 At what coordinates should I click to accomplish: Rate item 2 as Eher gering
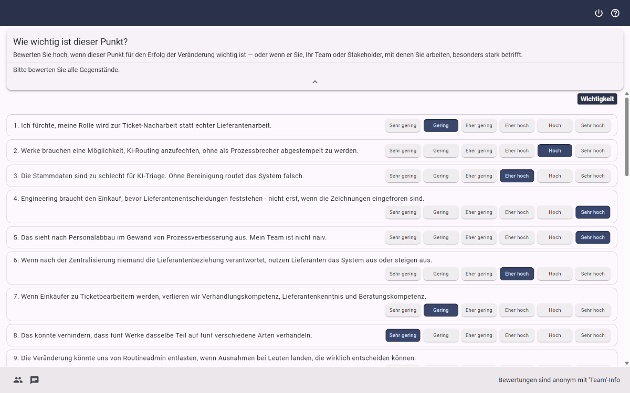click(479, 150)
